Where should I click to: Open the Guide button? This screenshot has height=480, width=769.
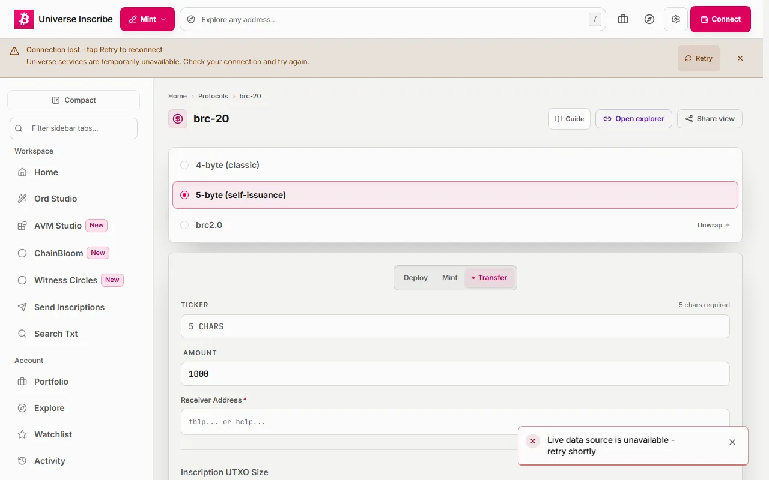click(569, 119)
